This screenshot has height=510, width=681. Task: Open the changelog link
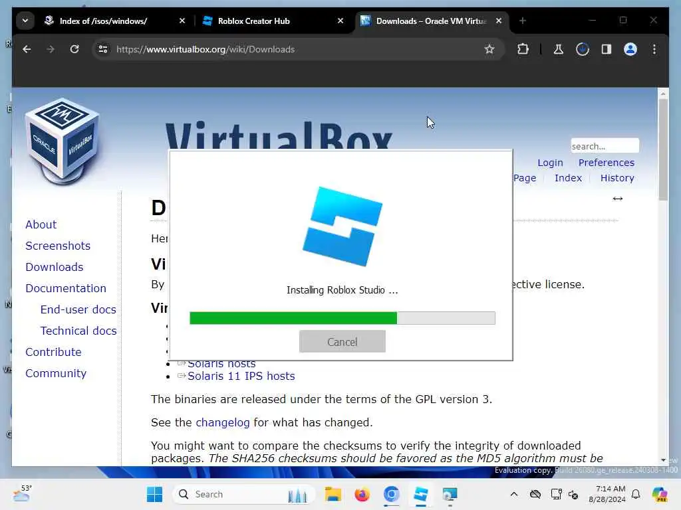[x=222, y=422]
